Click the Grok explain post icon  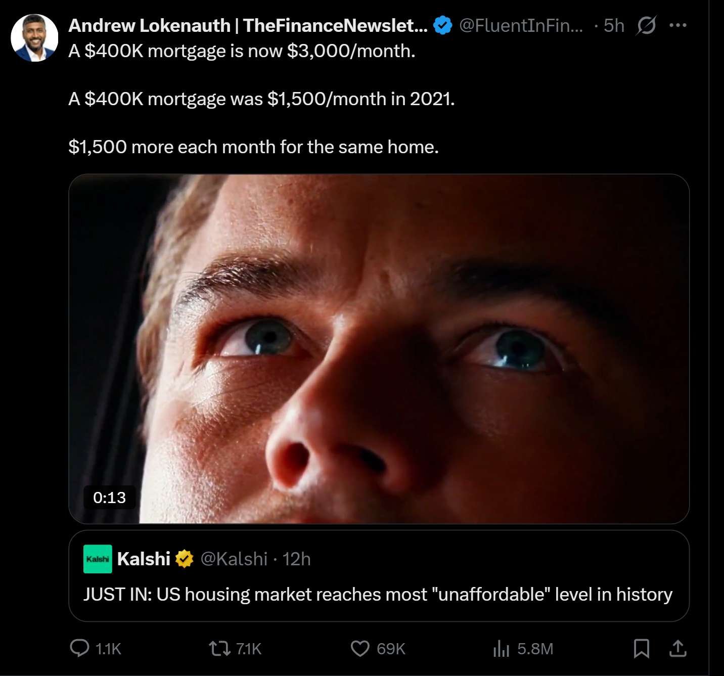pyautogui.click(x=646, y=25)
